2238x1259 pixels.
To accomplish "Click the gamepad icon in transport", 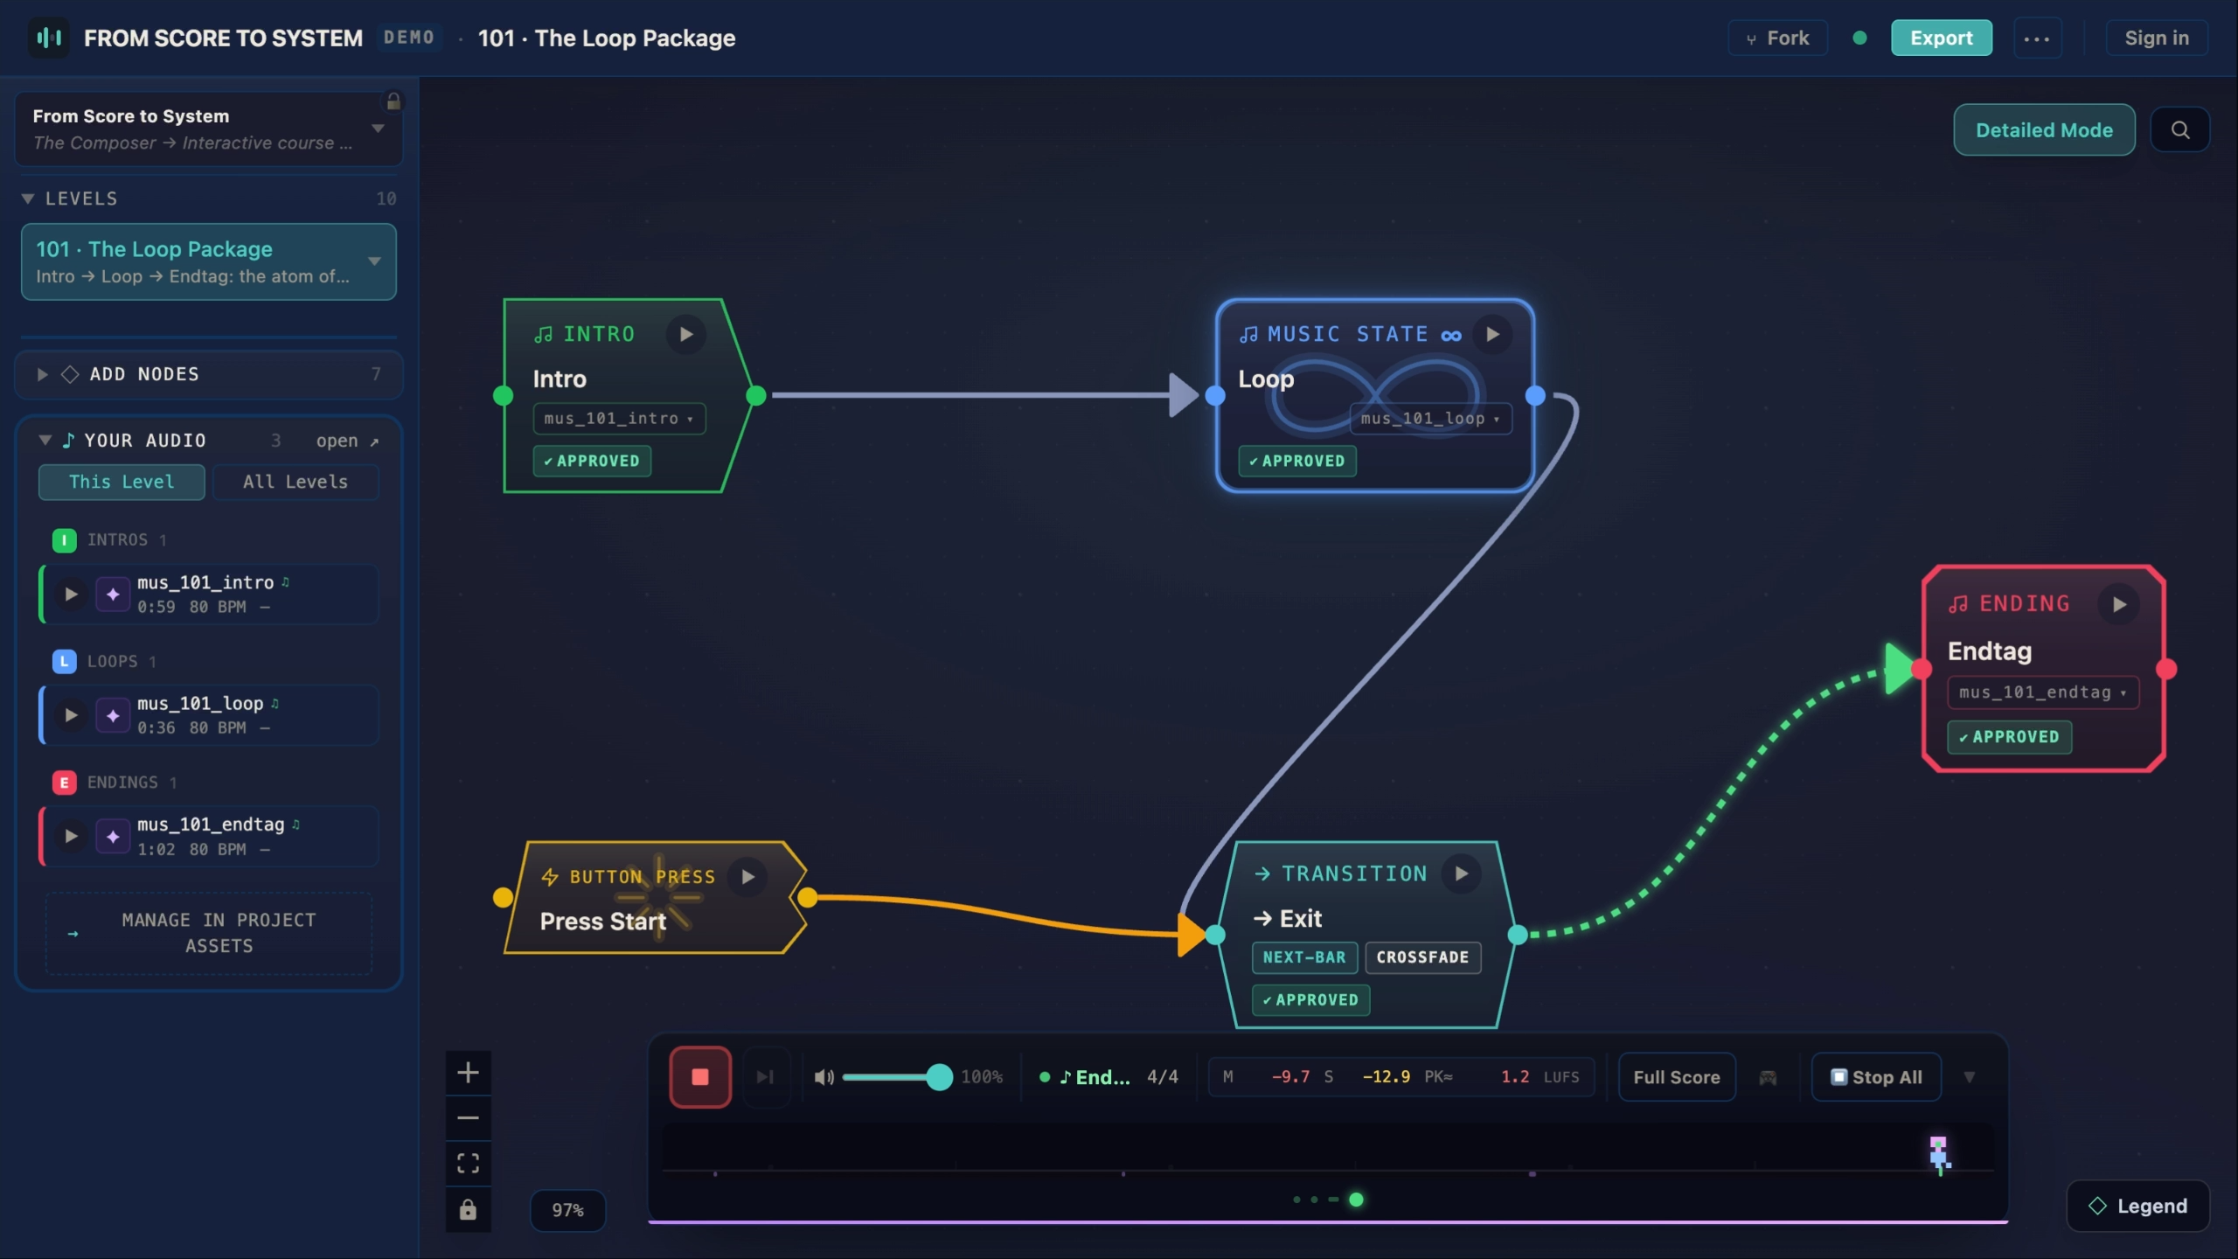I will (x=1768, y=1077).
